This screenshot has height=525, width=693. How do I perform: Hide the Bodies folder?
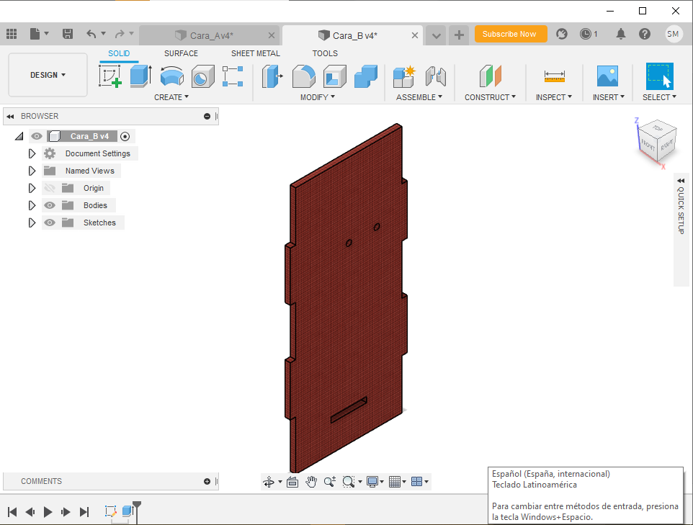coord(50,205)
